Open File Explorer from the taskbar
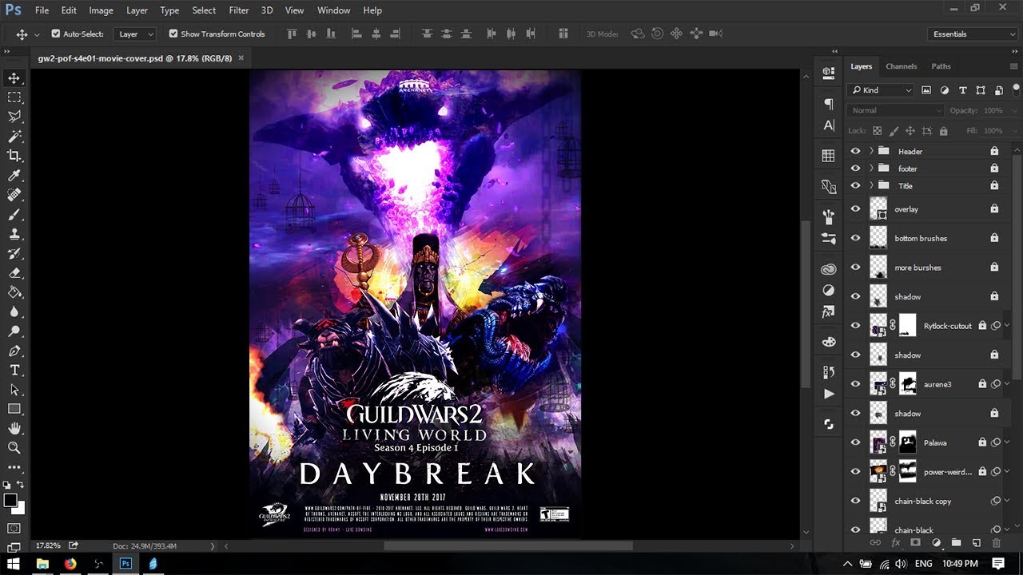The height and width of the screenshot is (575, 1023). (x=42, y=564)
